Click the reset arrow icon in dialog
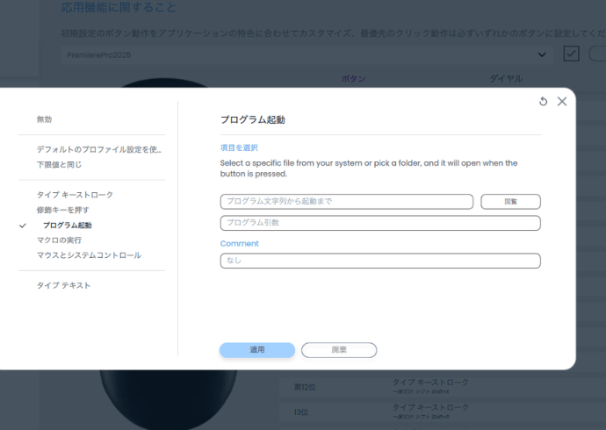The width and height of the screenshot is (606, 430). coord(543,102)
